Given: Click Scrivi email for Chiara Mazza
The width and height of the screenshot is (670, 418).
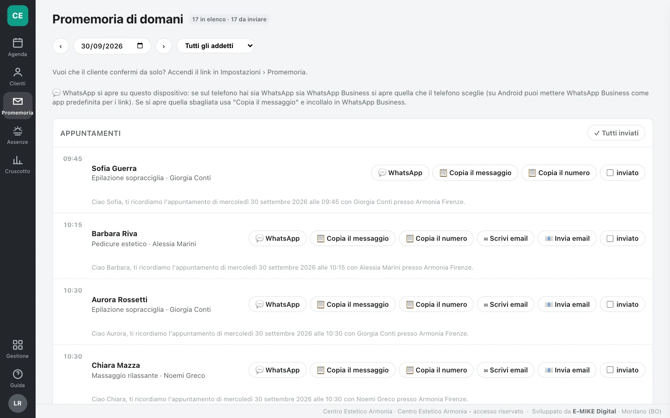Looking at the screenshot, I should pos(505,370).
